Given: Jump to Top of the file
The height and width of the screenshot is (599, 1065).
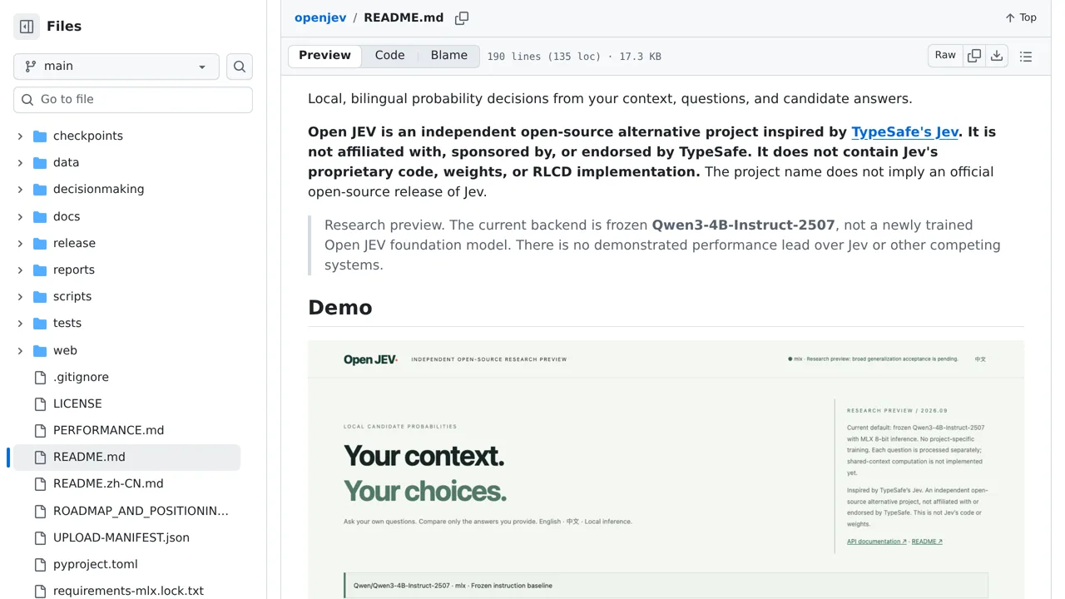Looking at the screenshot, I should coord(1021,17).
